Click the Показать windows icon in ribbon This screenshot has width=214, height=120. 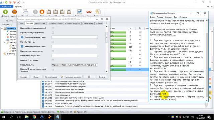(x=25, y=12)
